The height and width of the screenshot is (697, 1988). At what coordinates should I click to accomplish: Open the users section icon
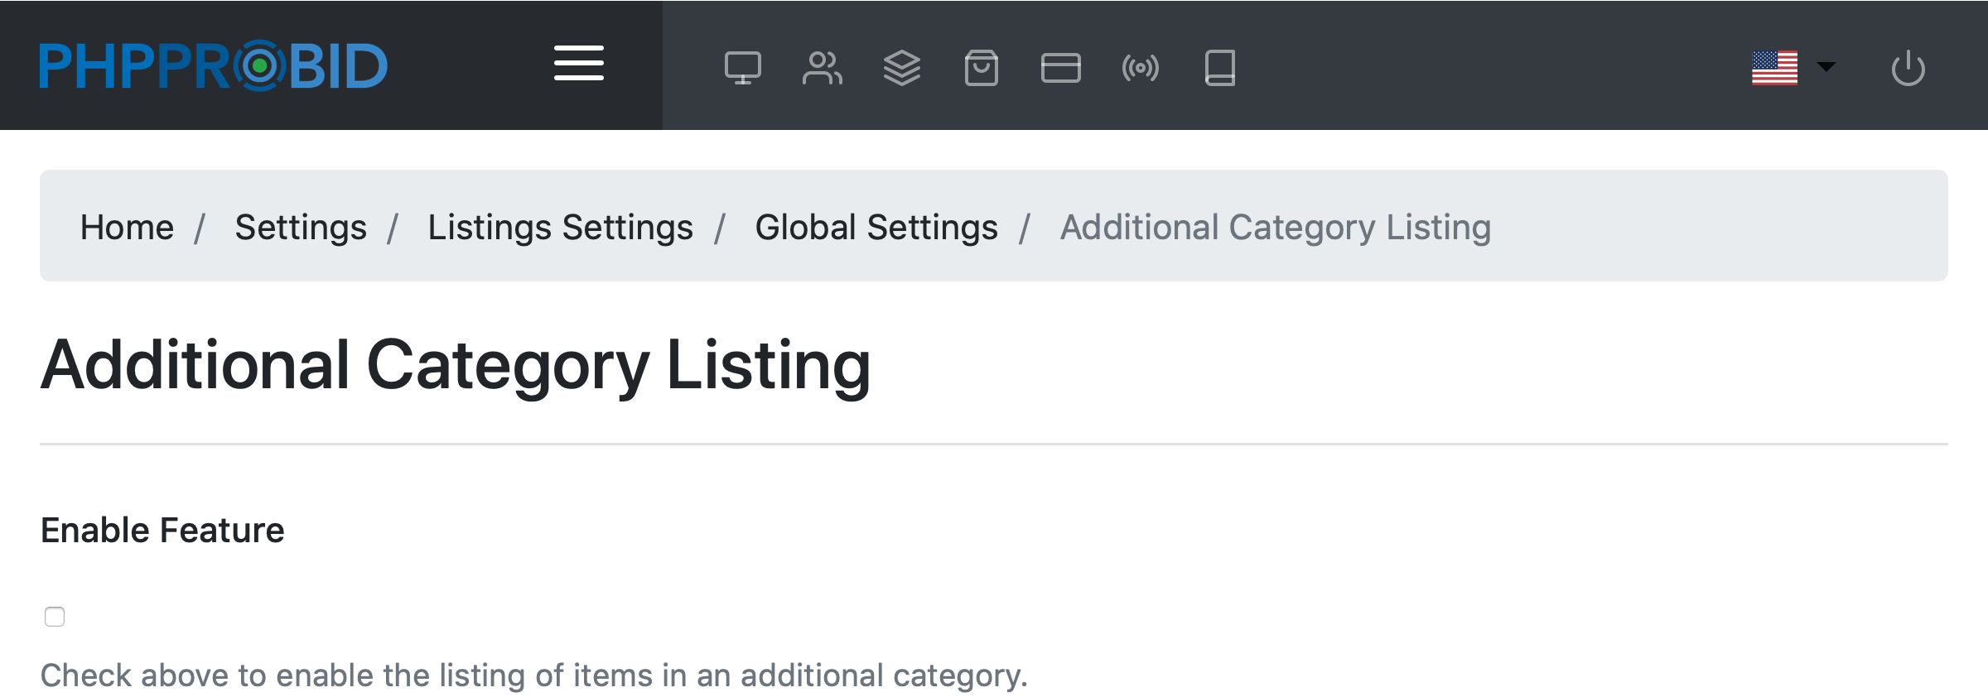(822, 68)
